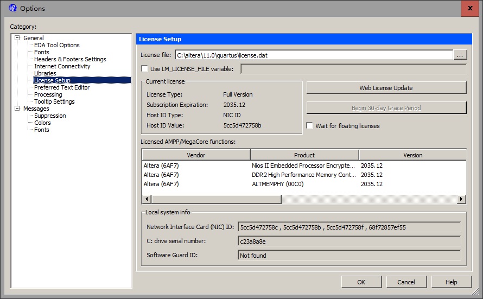Enable Use LM_LICENSE_FILE variable checkbox

(144, 69)
